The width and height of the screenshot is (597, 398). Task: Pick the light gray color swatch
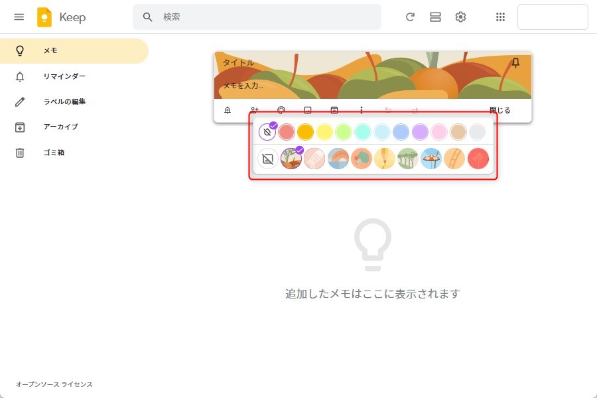tap(477, 132)
